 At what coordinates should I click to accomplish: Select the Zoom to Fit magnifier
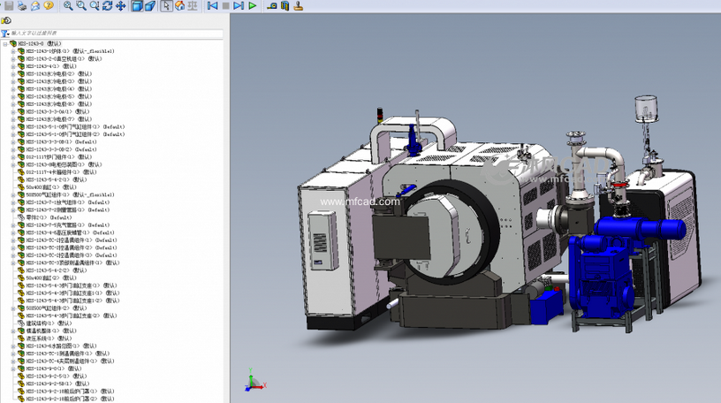[x=69, y=5]
